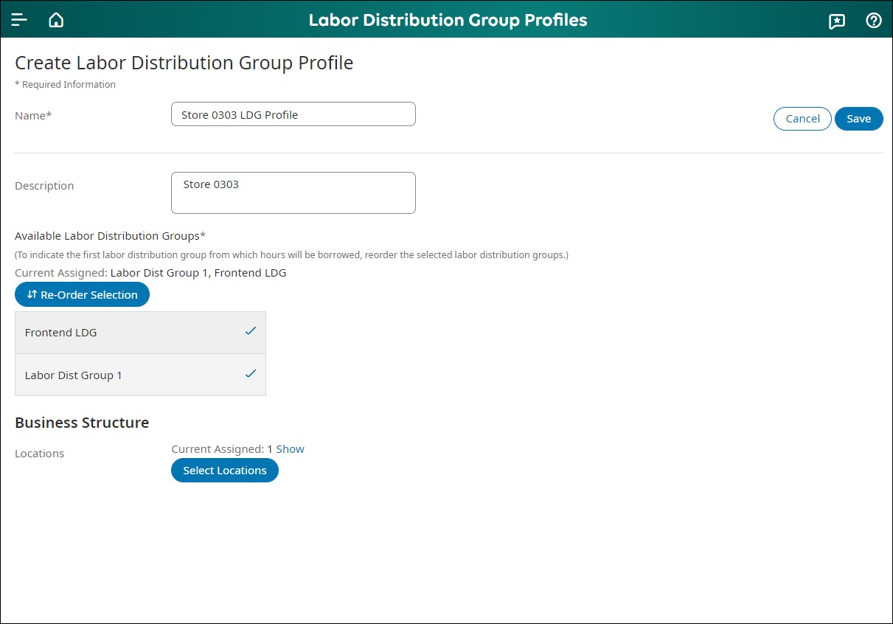Click into the Description text area
Viewport: 893px width, 624px height.
coord(293,193)
